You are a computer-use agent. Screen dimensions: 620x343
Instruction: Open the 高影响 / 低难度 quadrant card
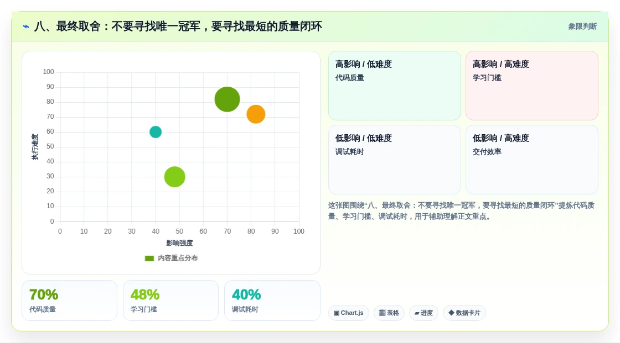tap(395, 86)
